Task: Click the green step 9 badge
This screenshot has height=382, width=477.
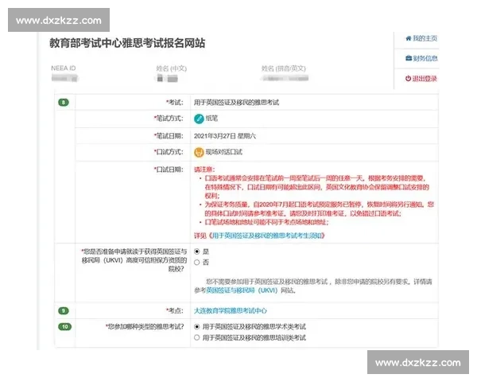Action: pyautogui.click(x=64, y=310)
